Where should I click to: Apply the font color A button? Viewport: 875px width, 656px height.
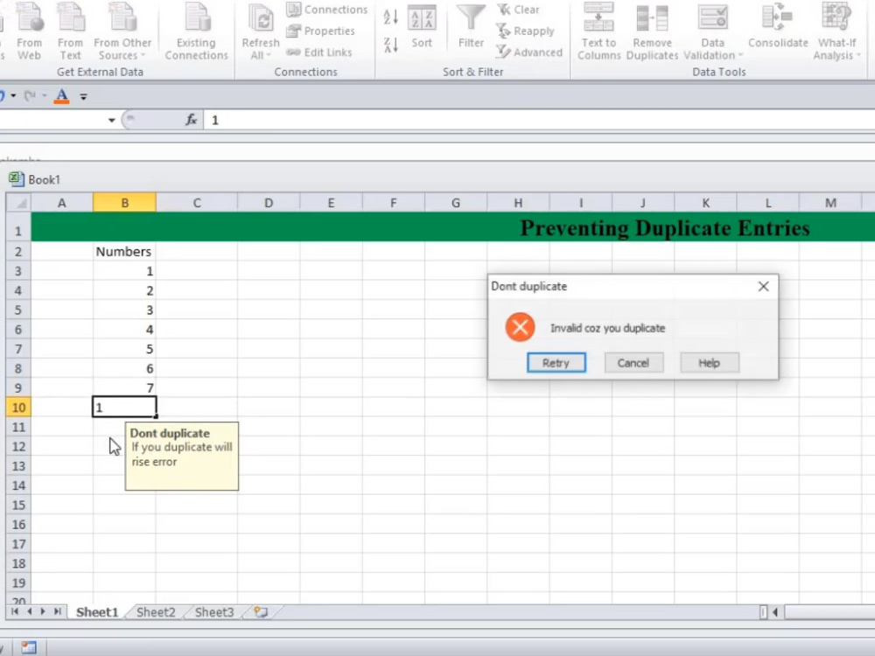point(62,96)
